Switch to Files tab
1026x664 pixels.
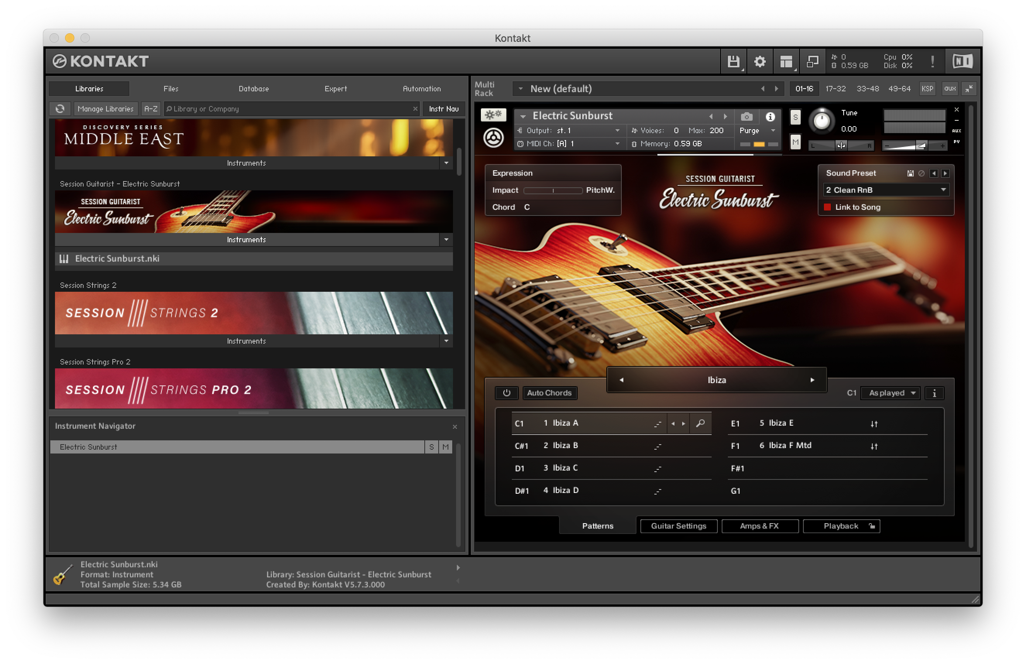(x=171, y=89)
